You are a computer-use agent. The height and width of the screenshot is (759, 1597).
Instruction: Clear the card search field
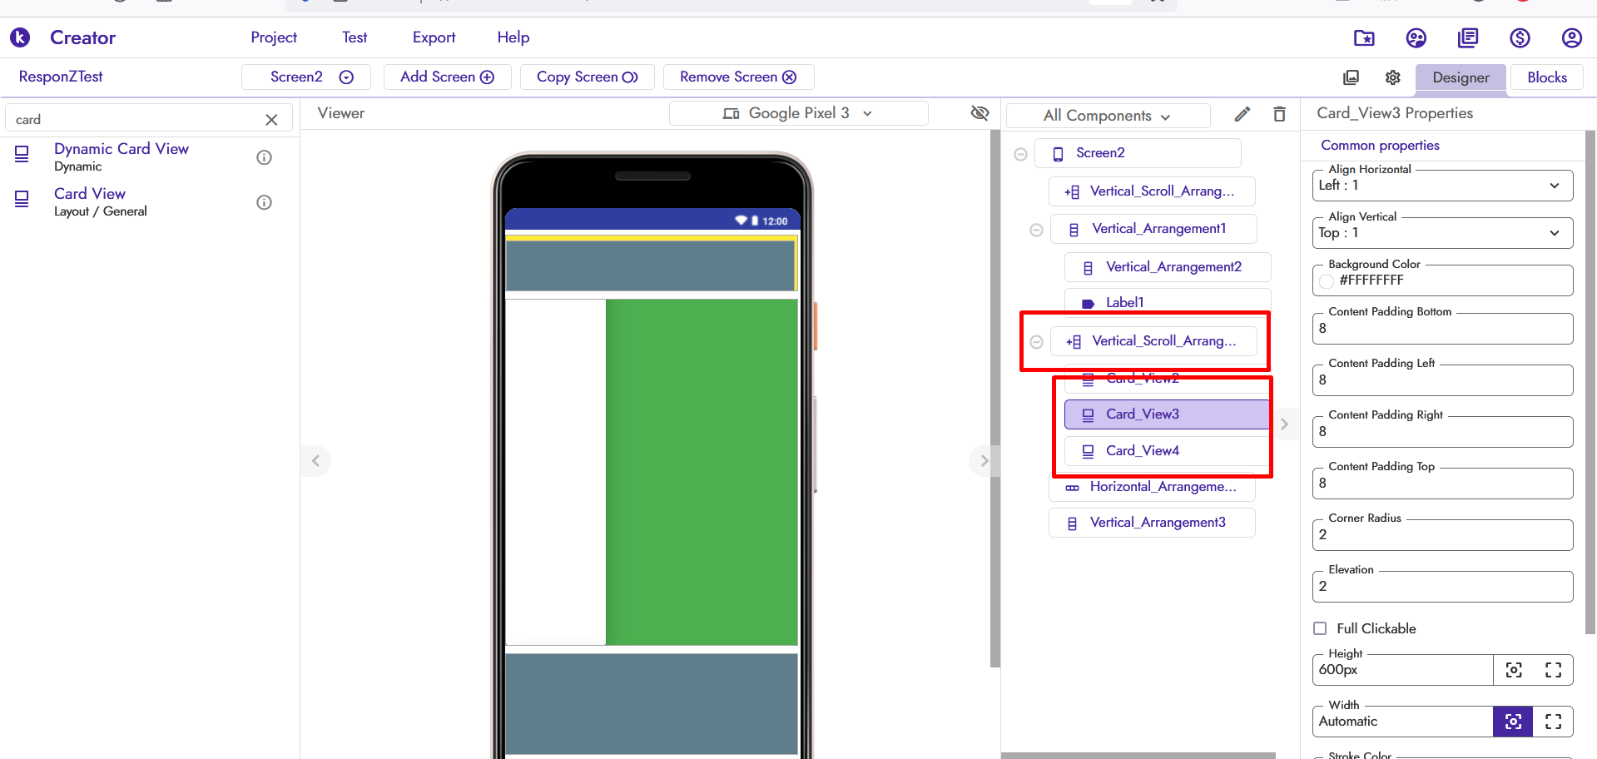271,120
